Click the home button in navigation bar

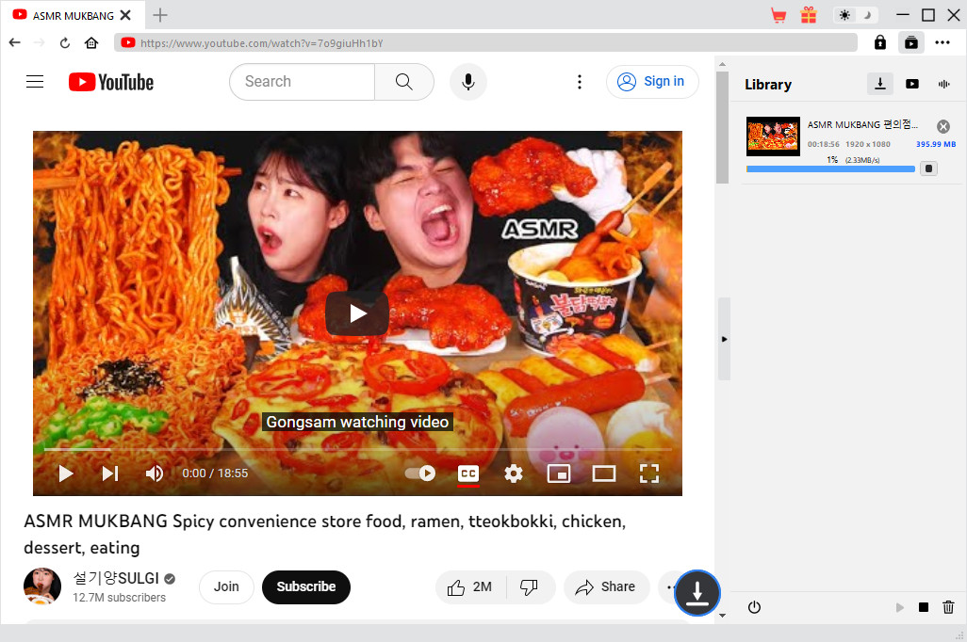[91, 42]
